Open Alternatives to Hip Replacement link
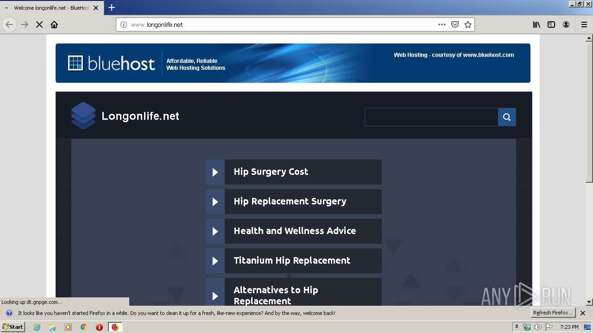The image size is (593, 333). click(276, 296)
